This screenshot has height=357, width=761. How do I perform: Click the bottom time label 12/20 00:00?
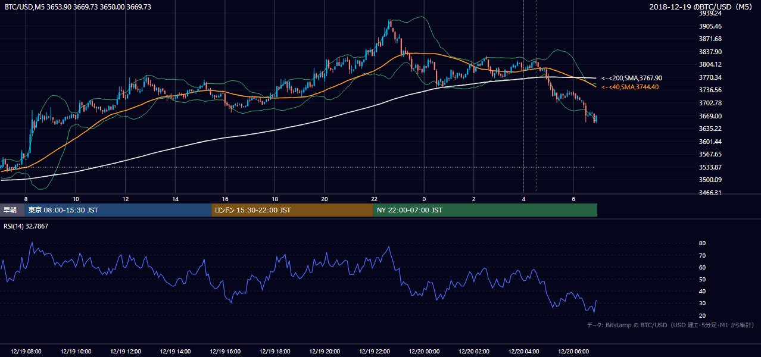coord(424,352)
